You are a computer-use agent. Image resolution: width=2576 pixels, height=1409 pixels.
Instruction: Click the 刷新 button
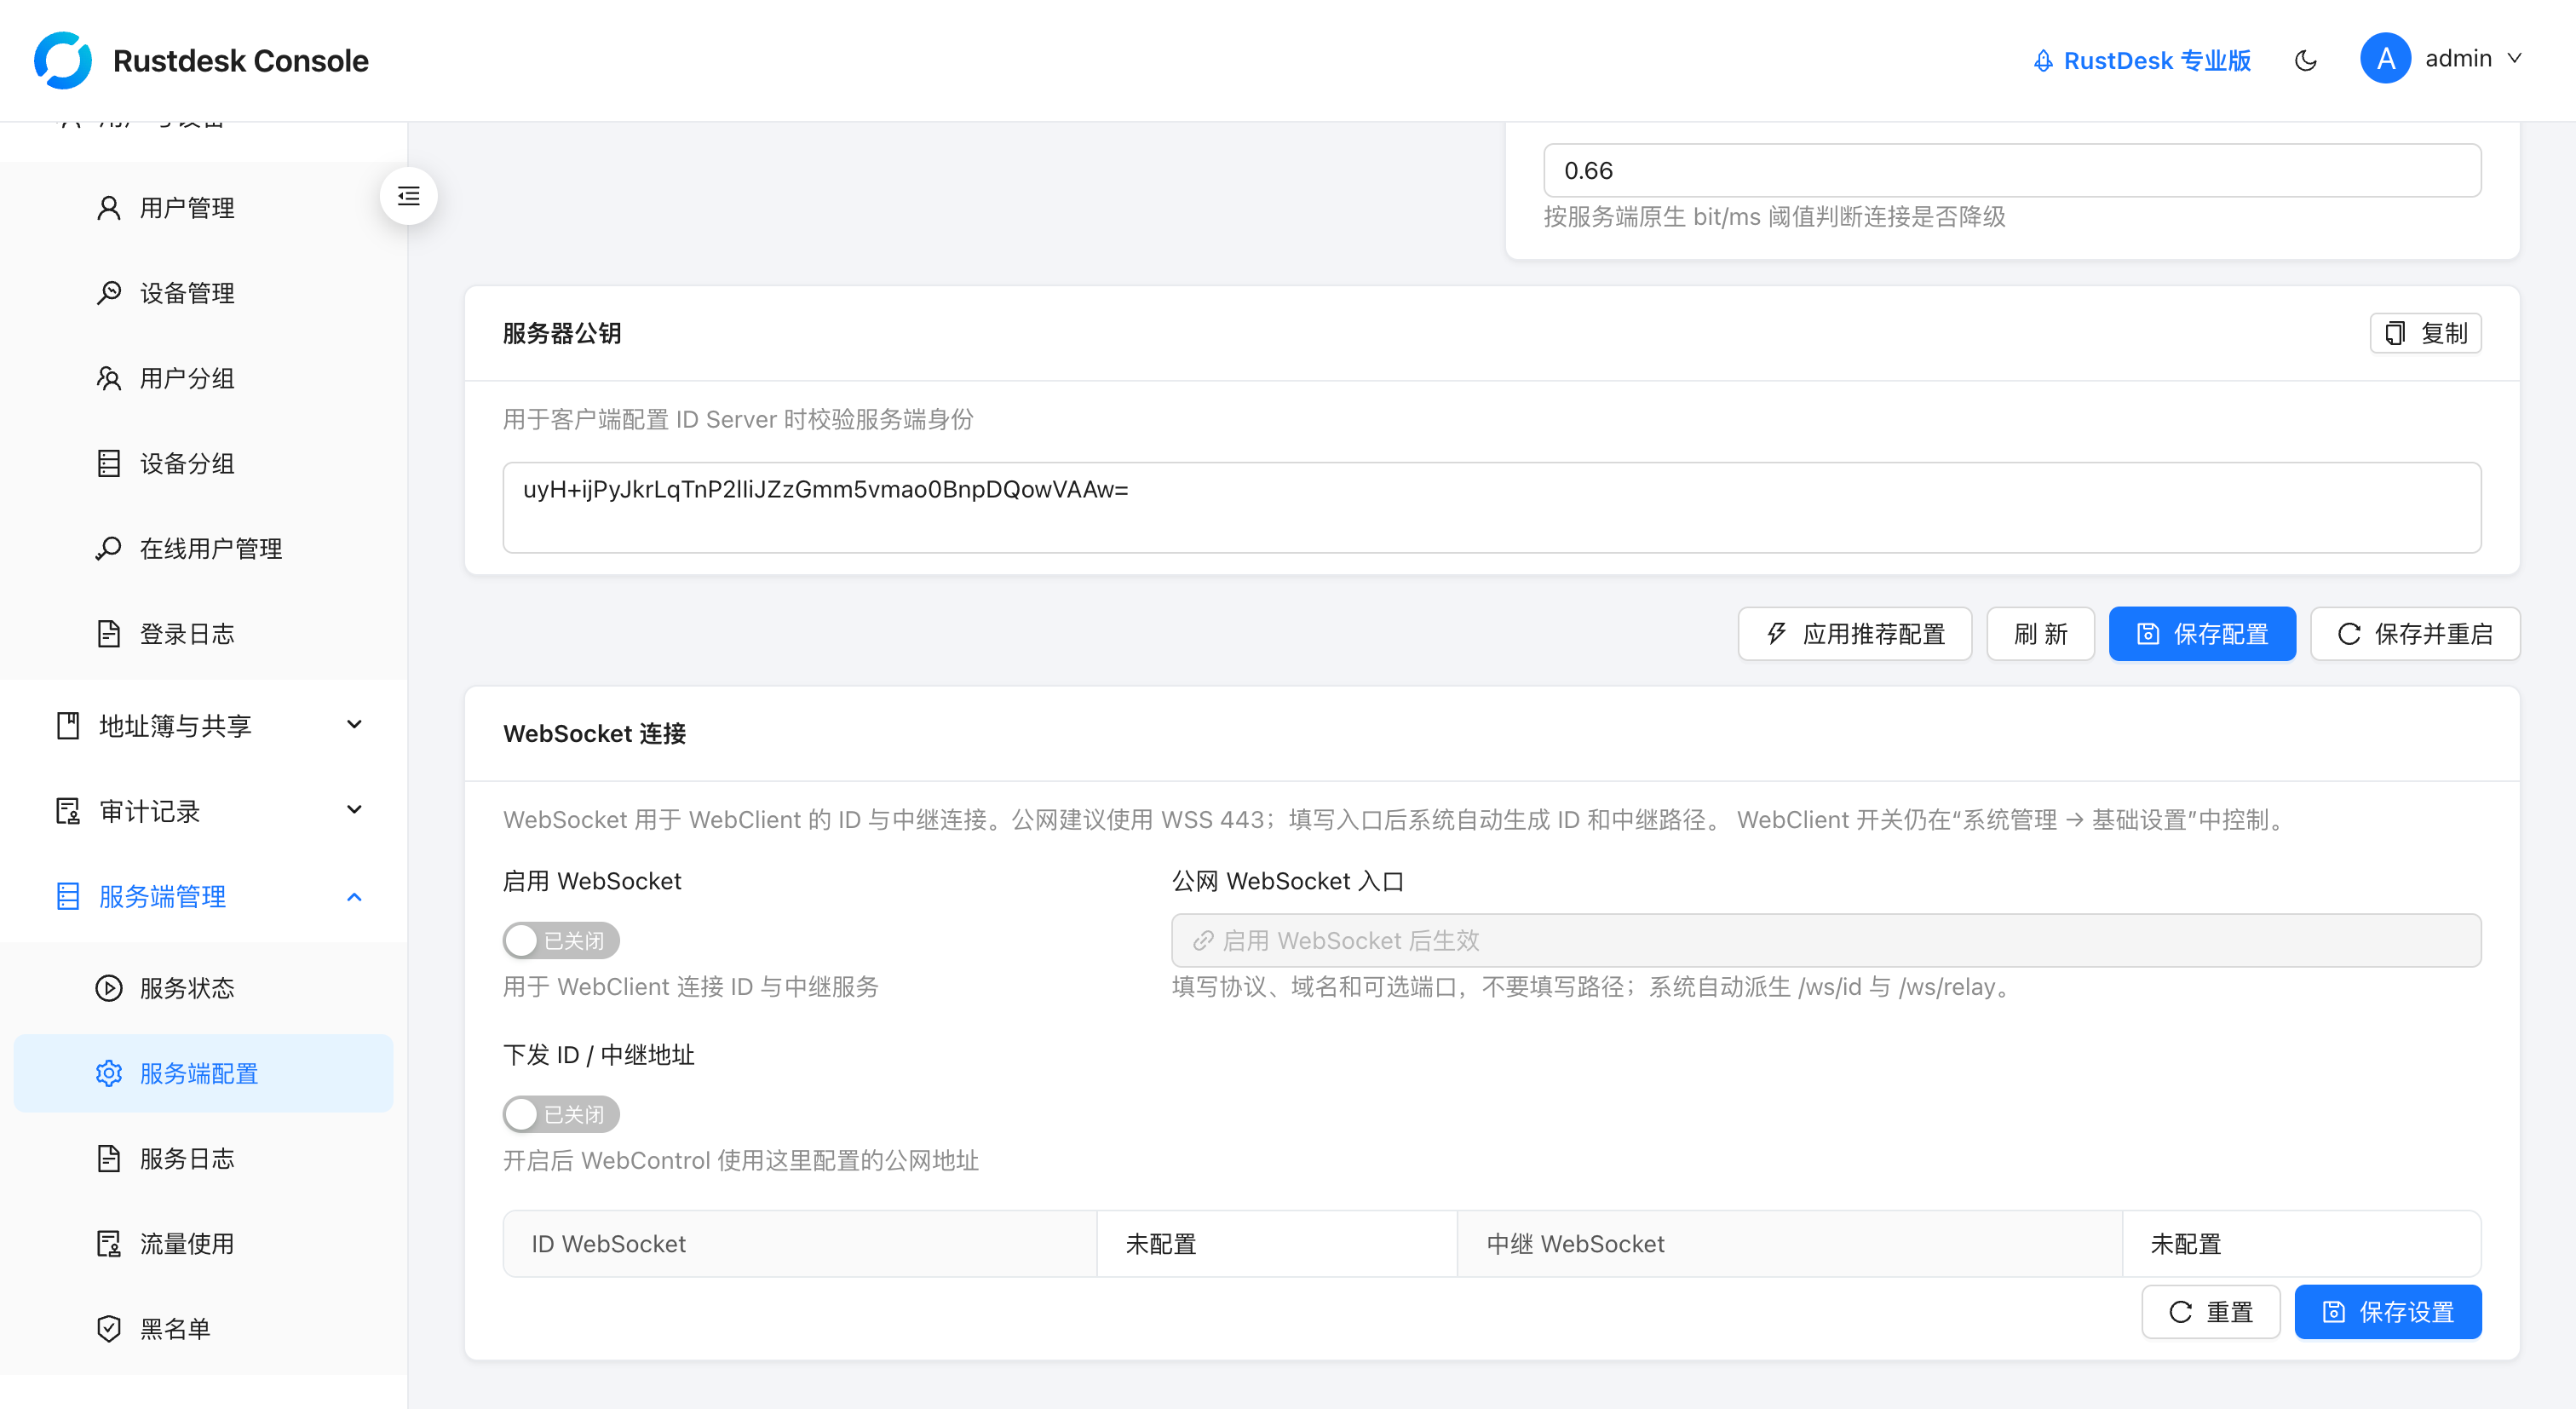click(2040, 633)
